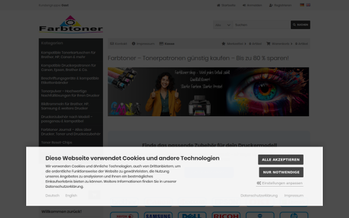
Task: Click the Warenkorb cart icon
Action: pyautogui.click(x=268, y=44)
